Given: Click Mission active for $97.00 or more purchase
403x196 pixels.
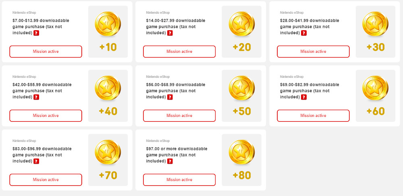Looking at the screenshot, I should click(x=179, y=180).
